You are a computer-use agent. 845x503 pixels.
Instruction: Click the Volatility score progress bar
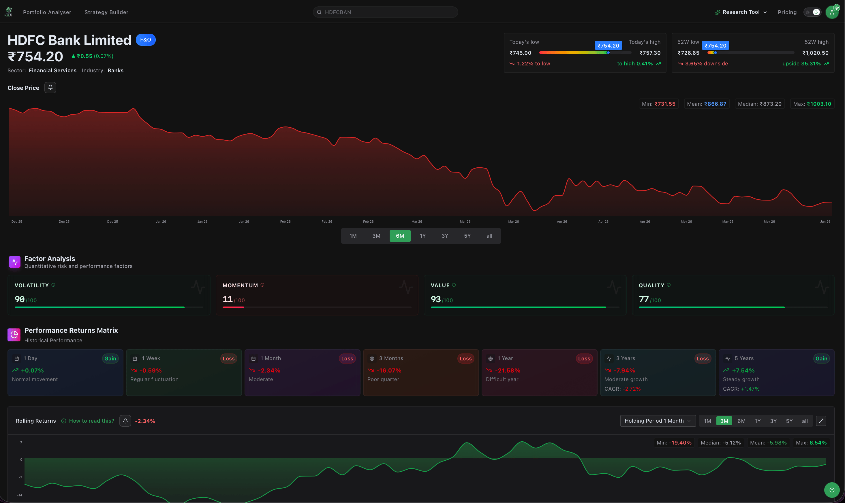click(x=109, y=307)
